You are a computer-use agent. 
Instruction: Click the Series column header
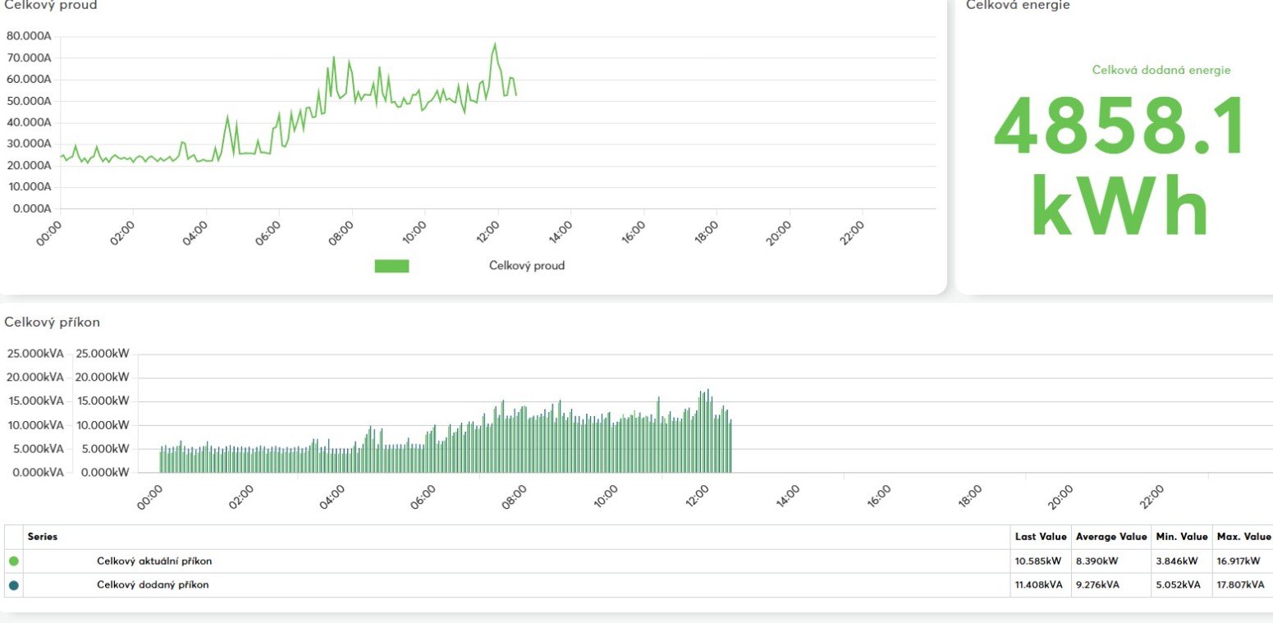(43, 537)
